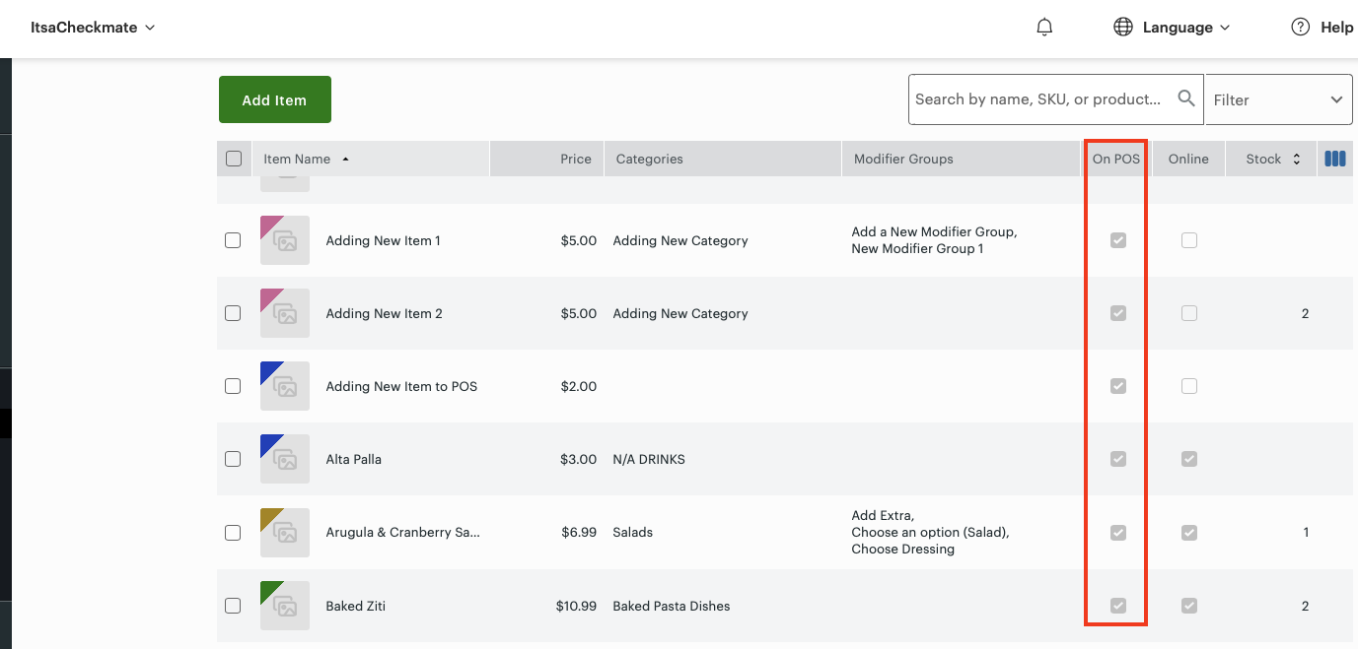Toggle the Online checkbox for Baked Ziti

tap(1188, 605)
